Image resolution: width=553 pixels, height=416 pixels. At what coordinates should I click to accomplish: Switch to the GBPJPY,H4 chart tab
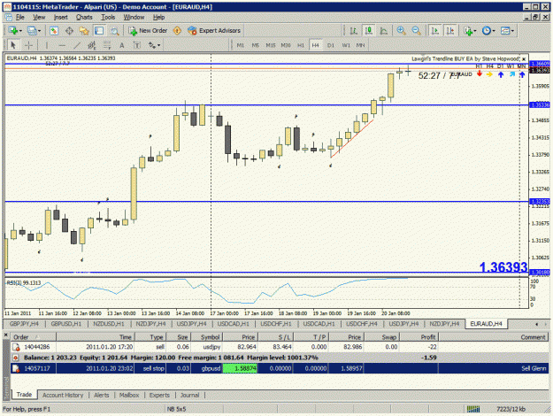click(24, 324)
